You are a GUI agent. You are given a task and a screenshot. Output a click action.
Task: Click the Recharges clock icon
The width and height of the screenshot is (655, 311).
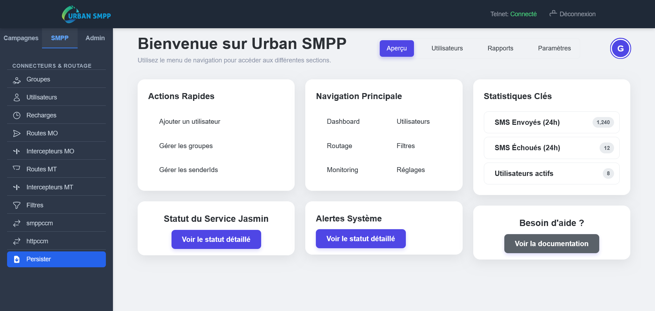17,116
